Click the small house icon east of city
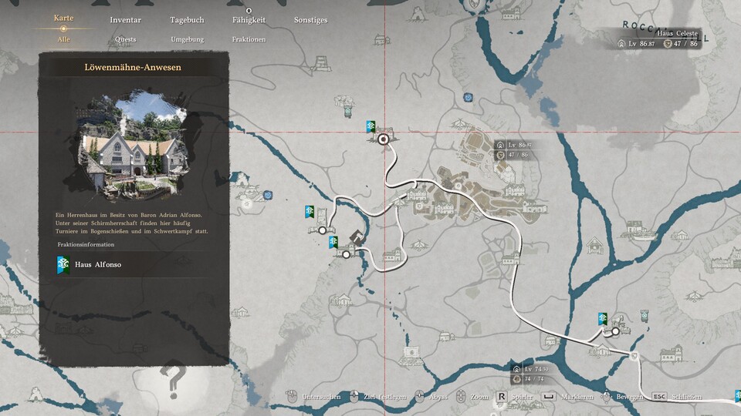The width and height of the screenshot is (741, 416). 594,246
